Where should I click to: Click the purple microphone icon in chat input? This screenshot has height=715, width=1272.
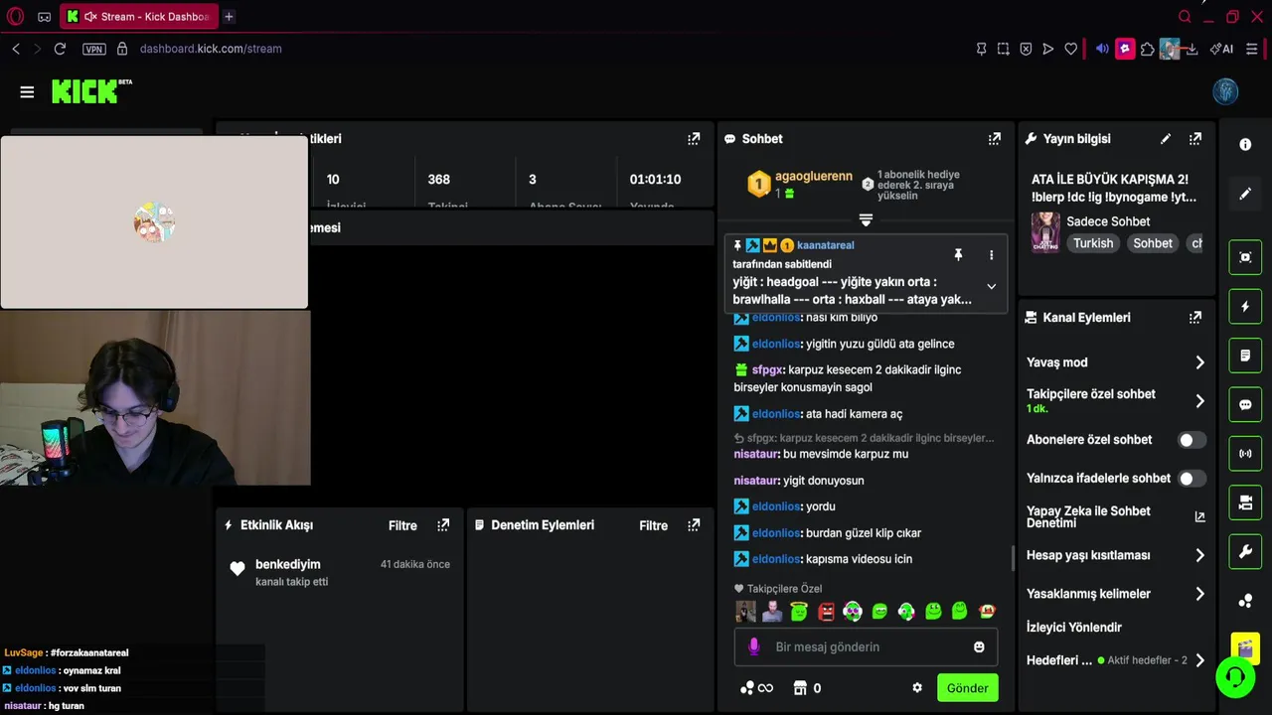pyautogui.click(x=754, y=647)
